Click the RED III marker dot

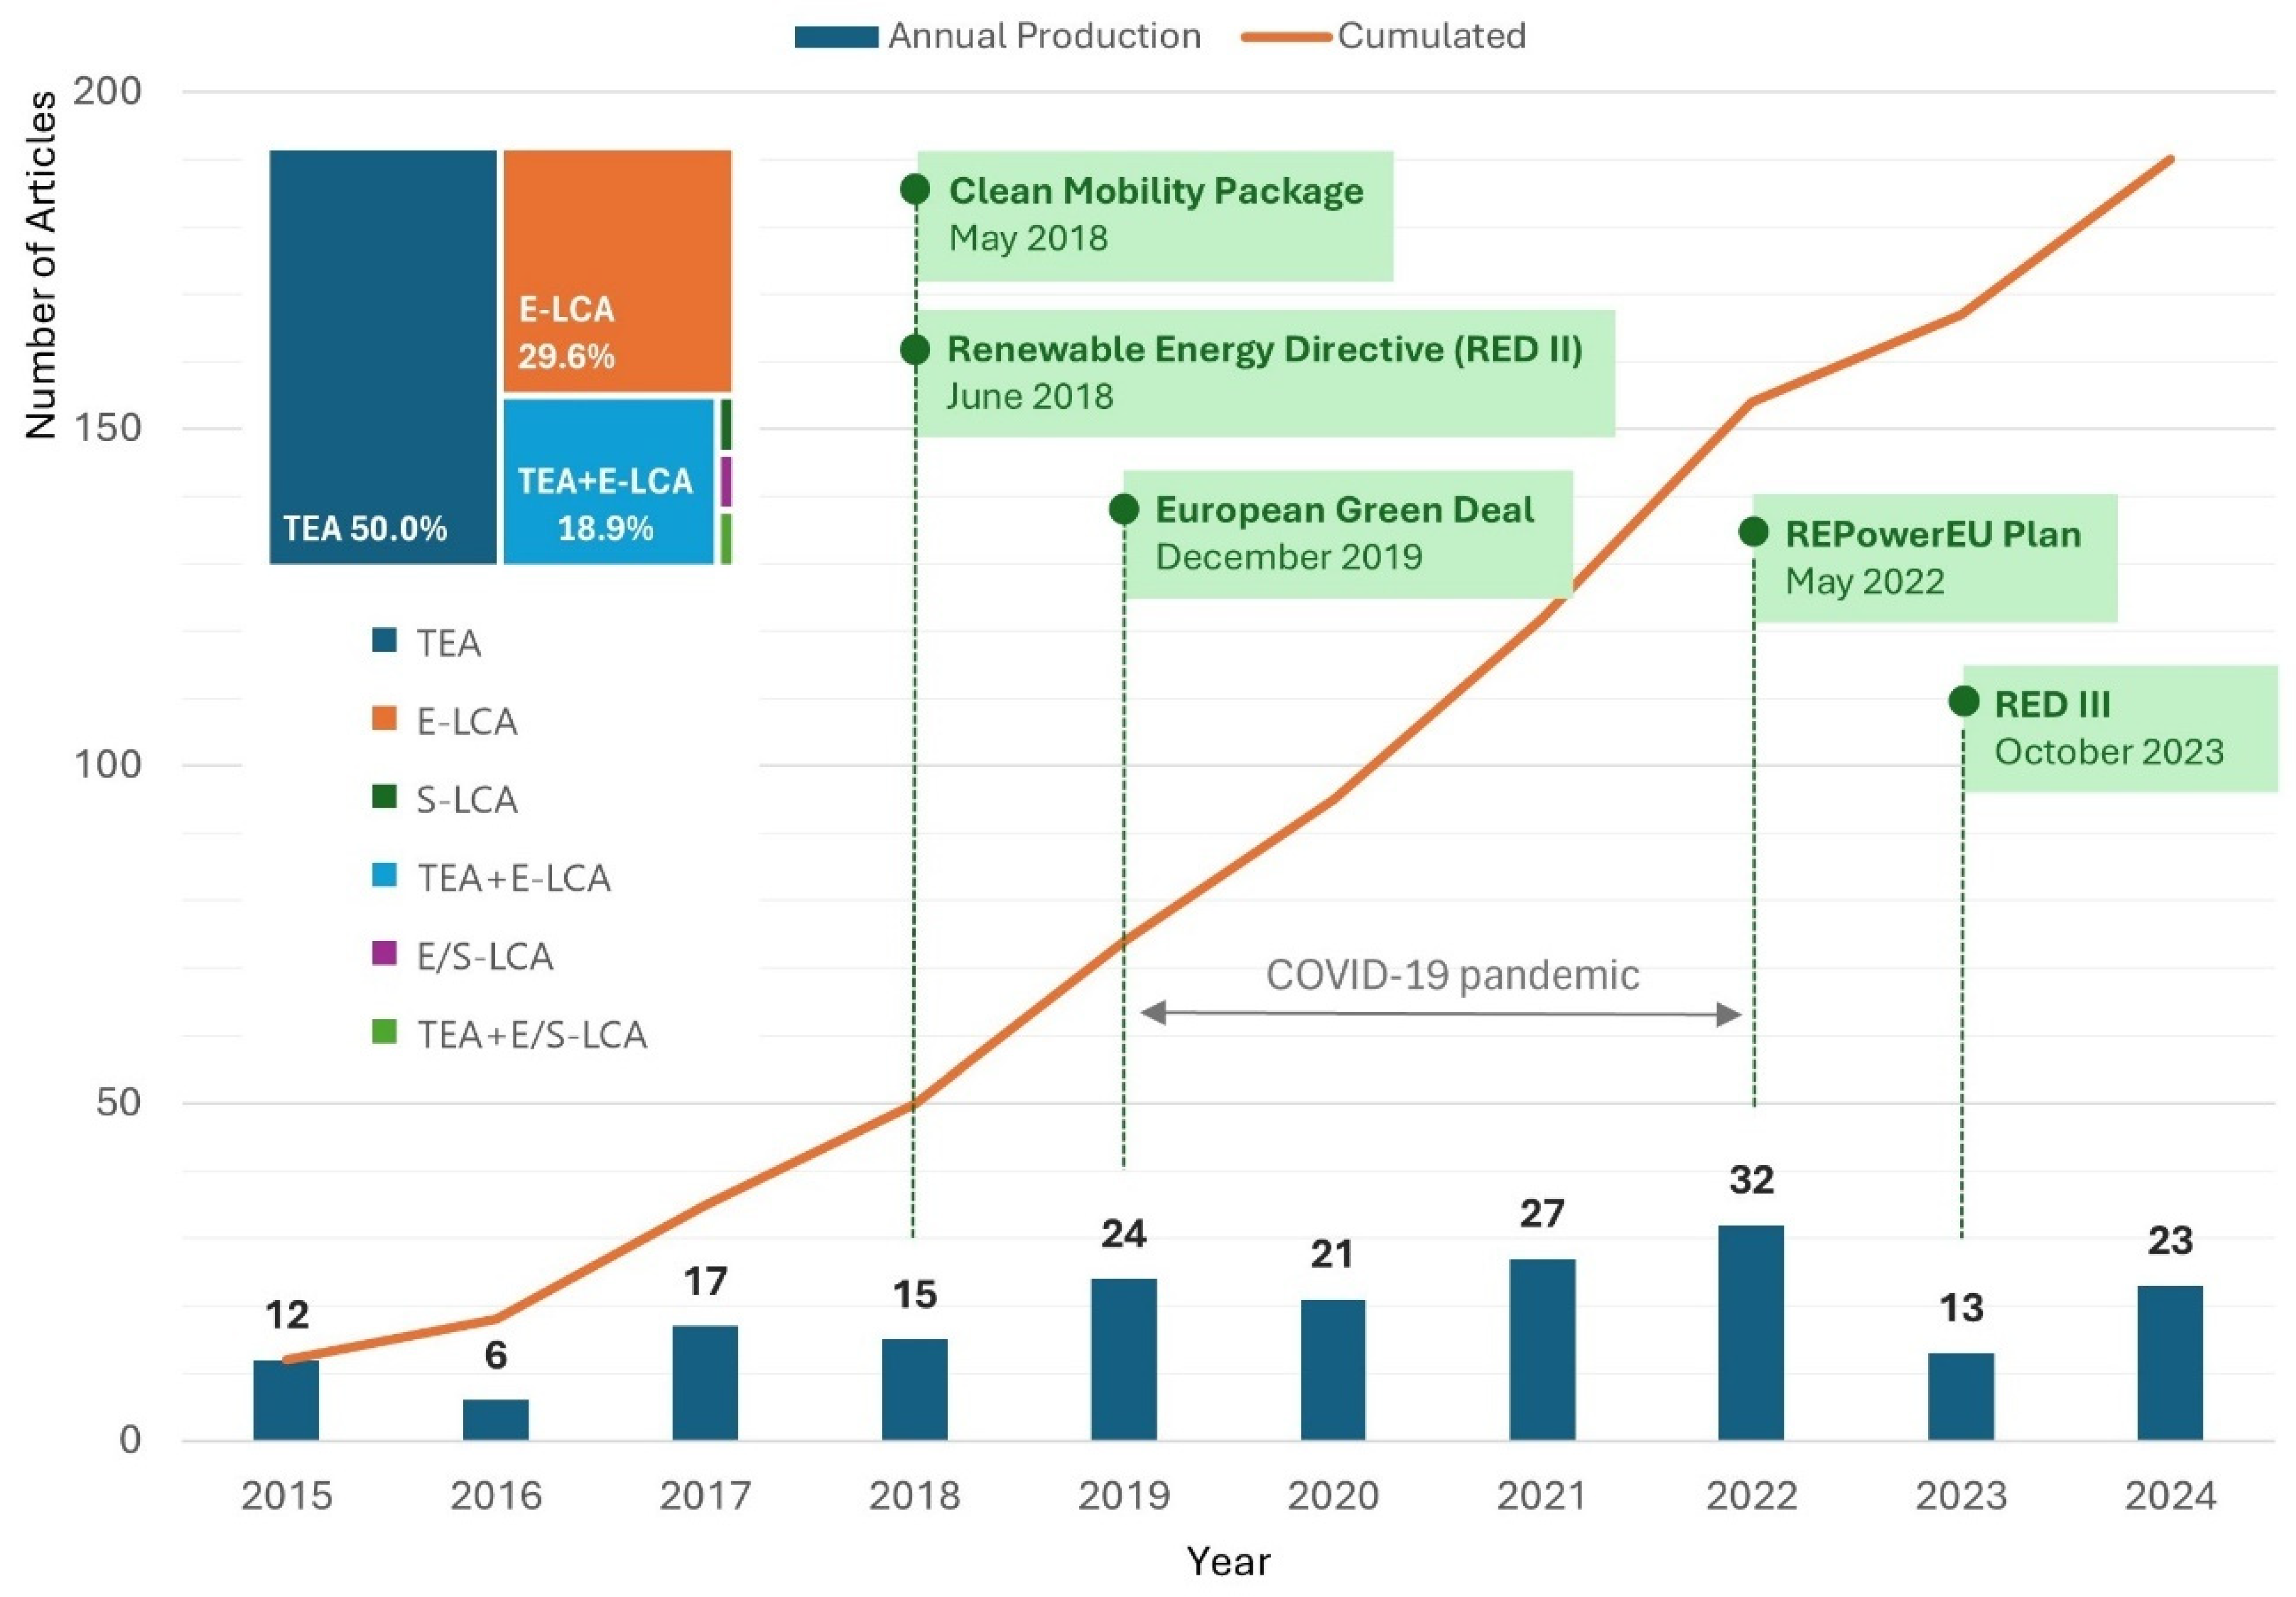[x=1964, y=702]
